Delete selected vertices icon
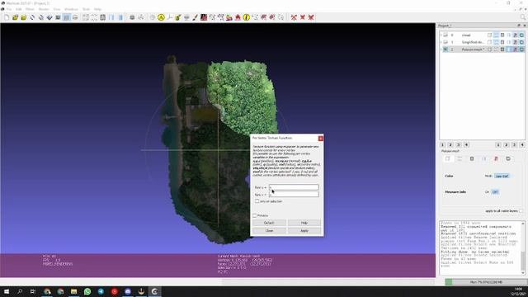This screenshot has height=297, width=528. tap(294, 17)
